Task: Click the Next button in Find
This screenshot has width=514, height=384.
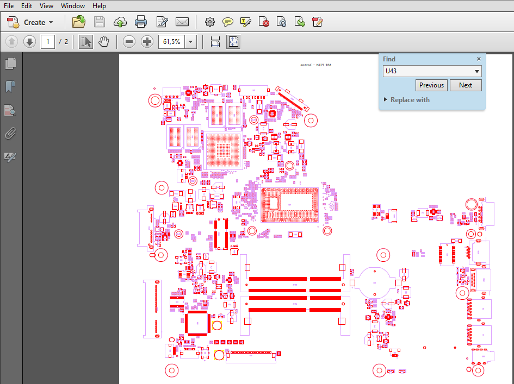Action: [x=466, y=85]
